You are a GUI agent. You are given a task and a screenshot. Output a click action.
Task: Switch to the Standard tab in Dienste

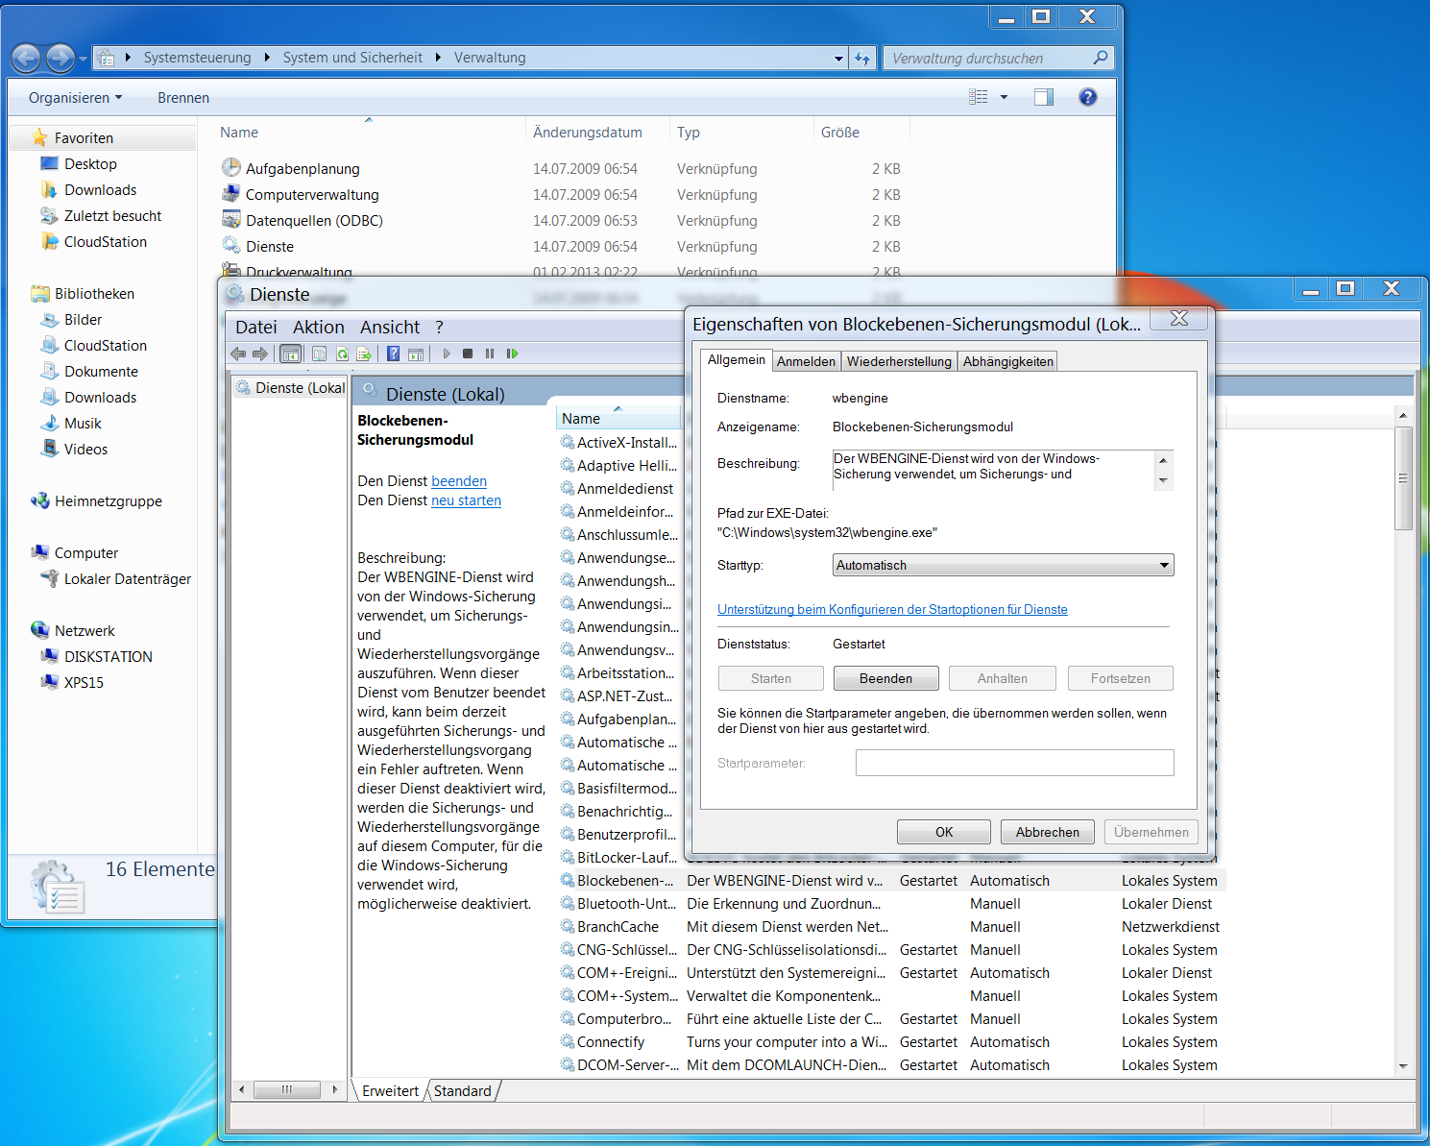coord(462,1090)
